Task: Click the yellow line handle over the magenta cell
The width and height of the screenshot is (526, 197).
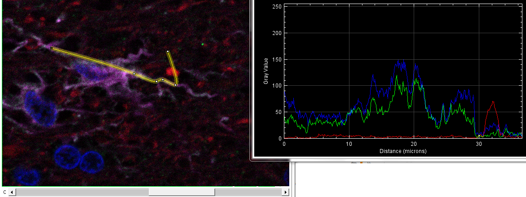Action: click(x=134, y=74)
